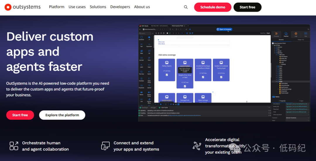Open the Logic layer icon
Viewport: 316px width, 161px height.
(296, 34)
